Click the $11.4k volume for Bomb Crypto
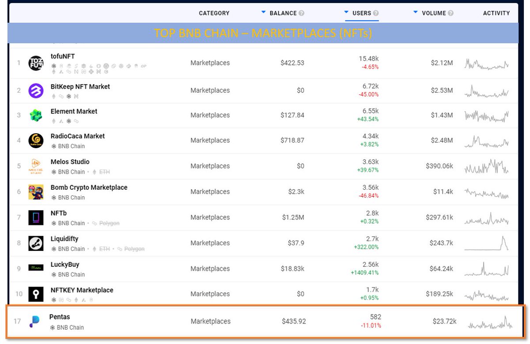The image size is (530, 344). point(443,192)
